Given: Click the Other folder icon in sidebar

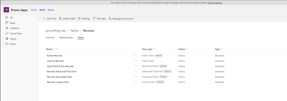Looking at the screenshot, I should click(7, 44).
